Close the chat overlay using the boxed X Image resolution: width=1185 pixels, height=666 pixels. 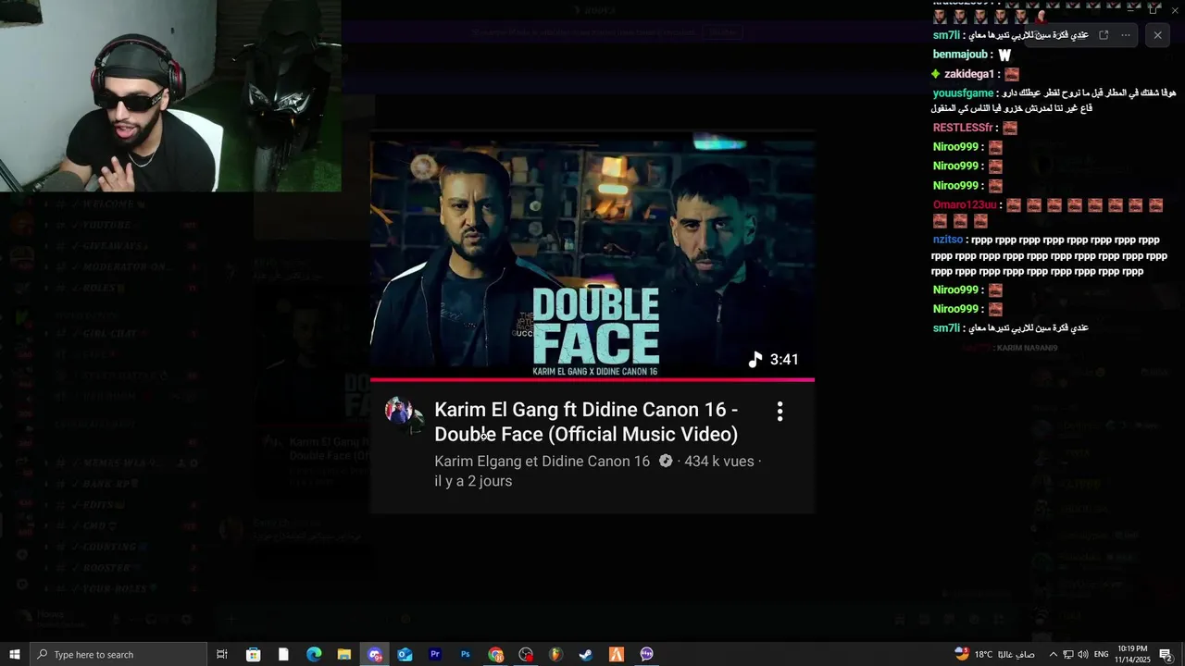click(1157, 35)
